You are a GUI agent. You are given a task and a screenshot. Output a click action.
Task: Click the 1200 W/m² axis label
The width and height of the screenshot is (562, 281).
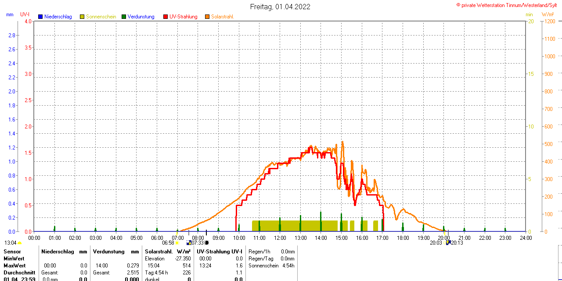[549, 21]
